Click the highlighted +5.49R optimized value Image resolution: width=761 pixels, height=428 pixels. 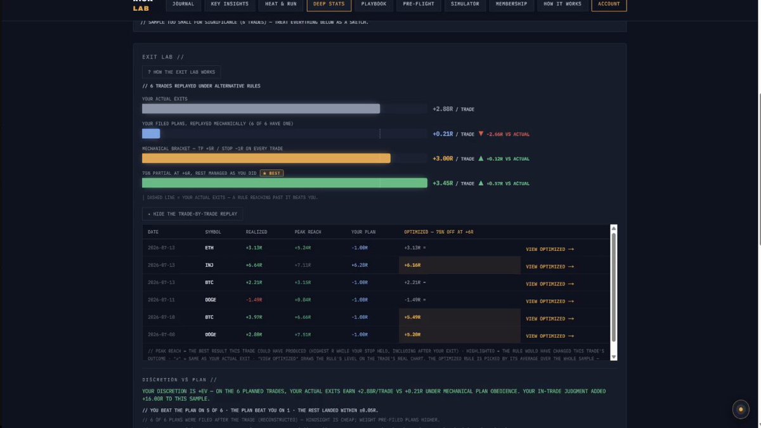coord(412,317)
